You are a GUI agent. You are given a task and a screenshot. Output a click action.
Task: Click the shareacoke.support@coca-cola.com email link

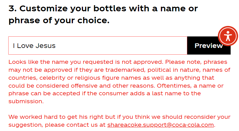(161, 125)
